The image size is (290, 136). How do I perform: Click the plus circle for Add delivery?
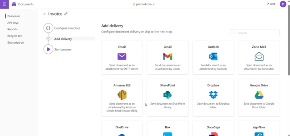point(48,39)
